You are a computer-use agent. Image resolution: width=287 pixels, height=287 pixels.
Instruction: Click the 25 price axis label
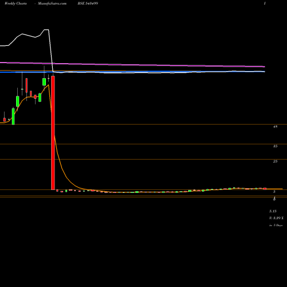coord(276,161)
